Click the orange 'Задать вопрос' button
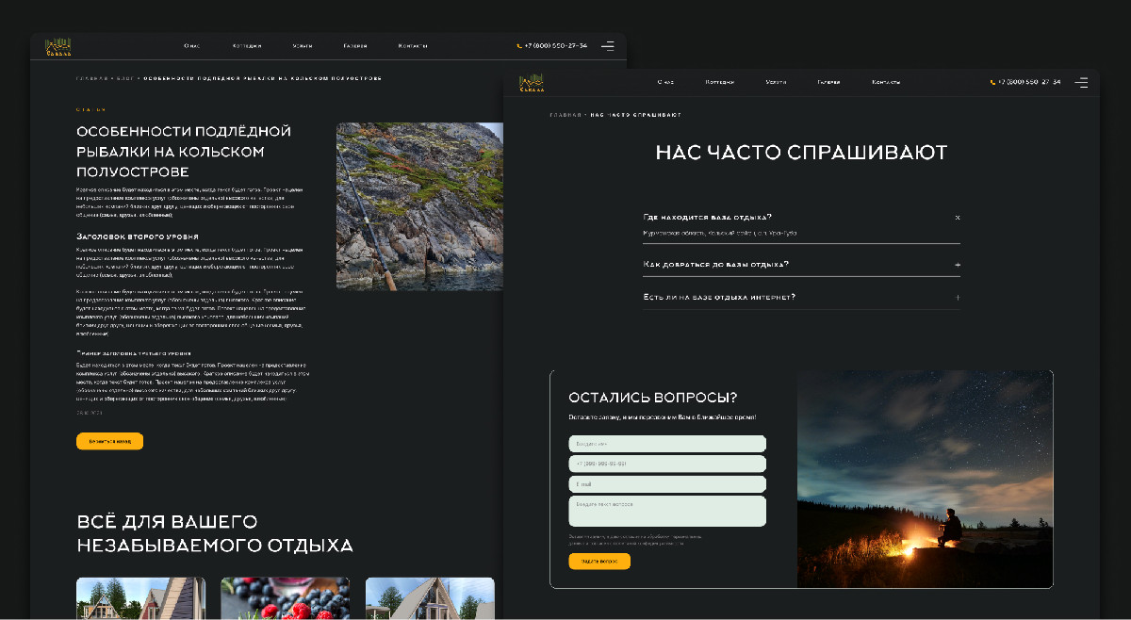Image resolution: width=1131 pixels, height=620 pixels. 599,561
